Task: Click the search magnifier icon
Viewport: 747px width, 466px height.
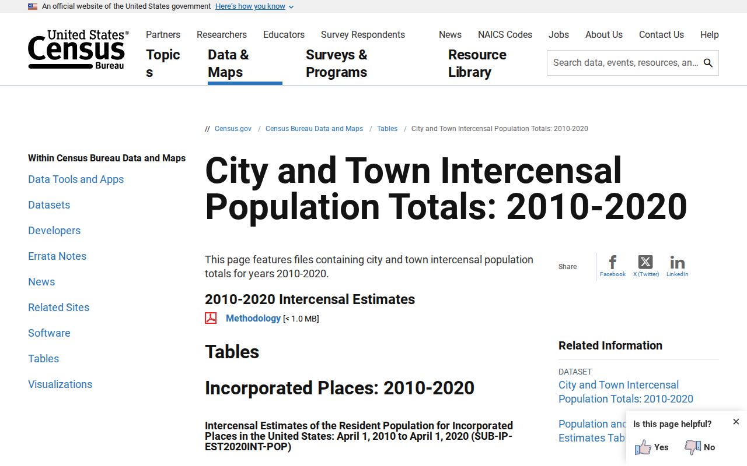Action: coord(708,63)
